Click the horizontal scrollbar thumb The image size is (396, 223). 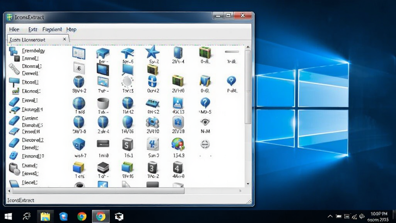(98, 191)
